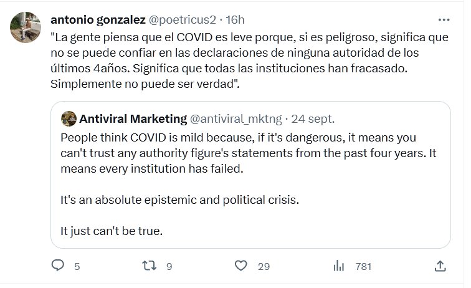Click the 781 views count
This screenshot has width=471, height=288.
coord(363,266)
